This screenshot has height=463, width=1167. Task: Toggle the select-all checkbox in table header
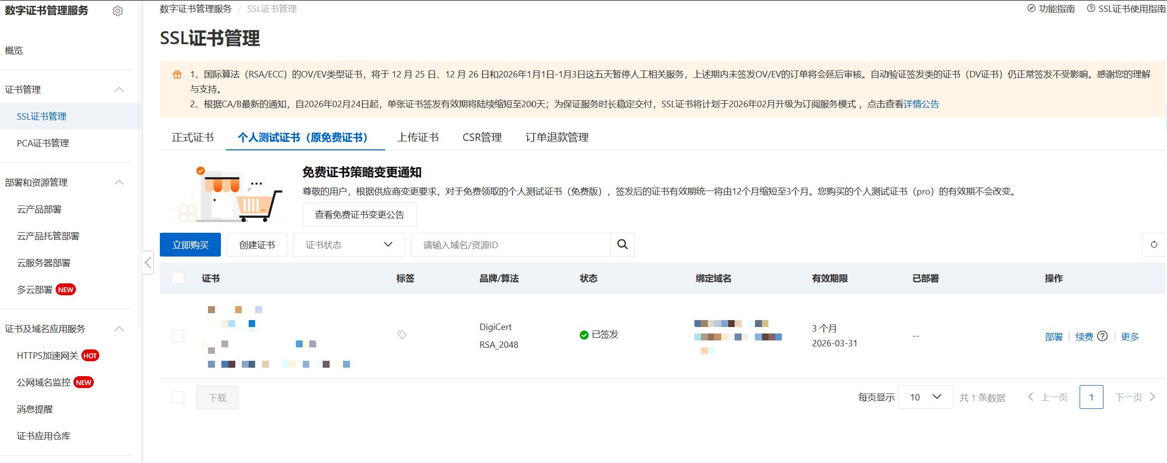[x=178, y=278]
